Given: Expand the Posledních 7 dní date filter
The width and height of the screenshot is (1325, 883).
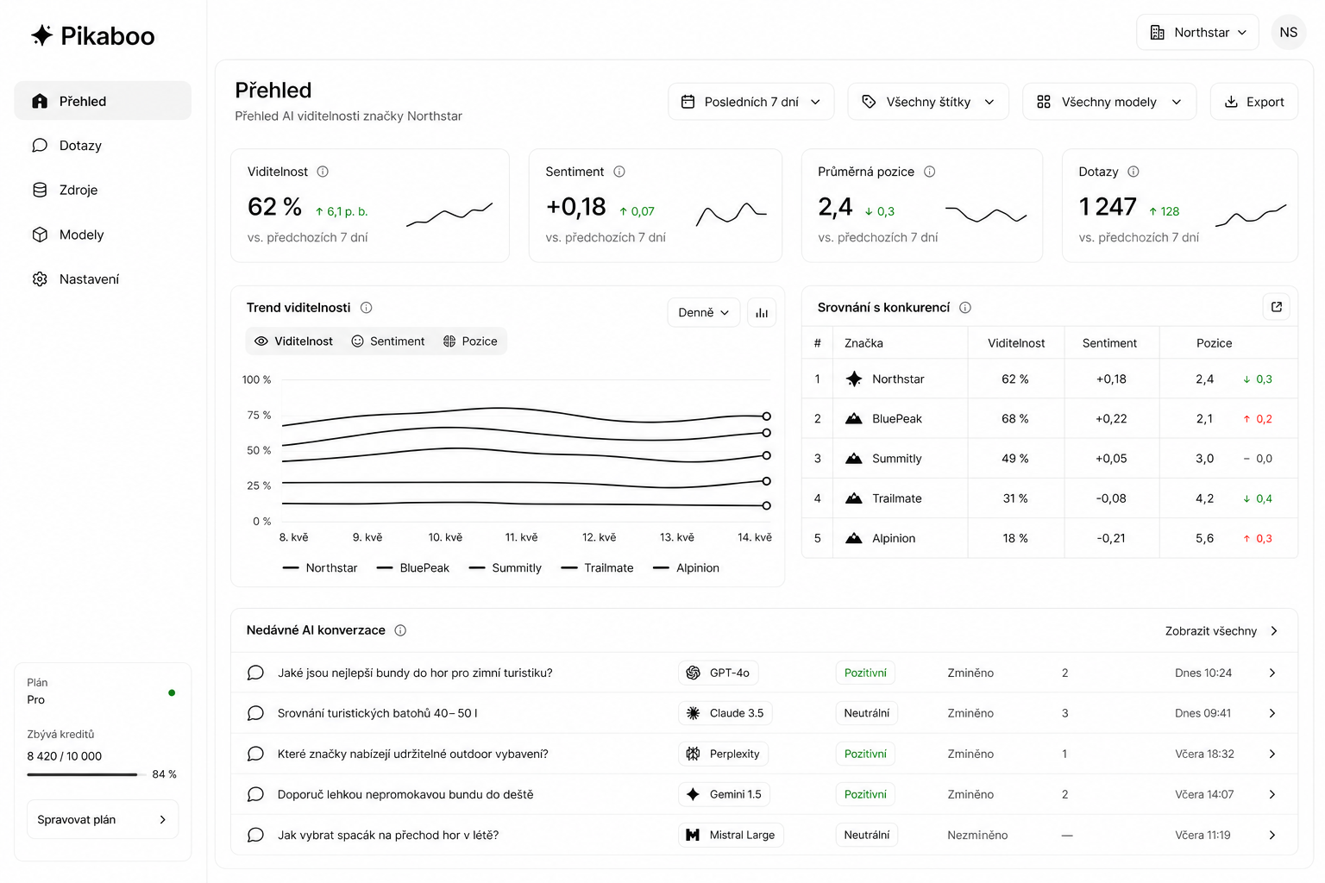Looking at the screenshot, I should pyautogui.click(x=750, y=102).
